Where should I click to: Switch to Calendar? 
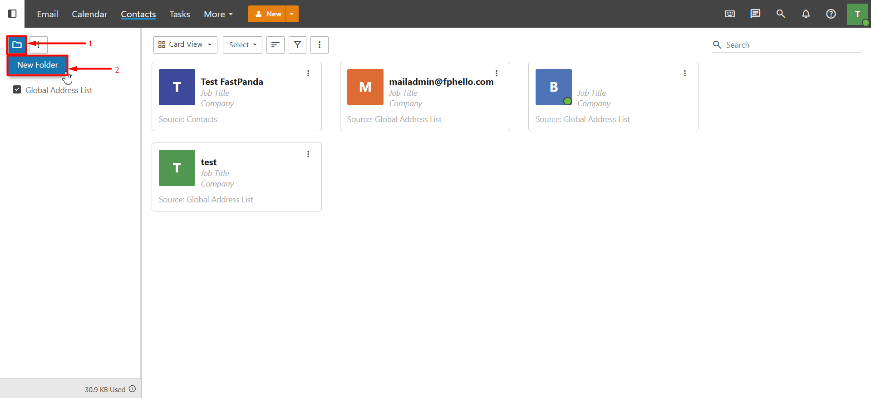[89, 14]
